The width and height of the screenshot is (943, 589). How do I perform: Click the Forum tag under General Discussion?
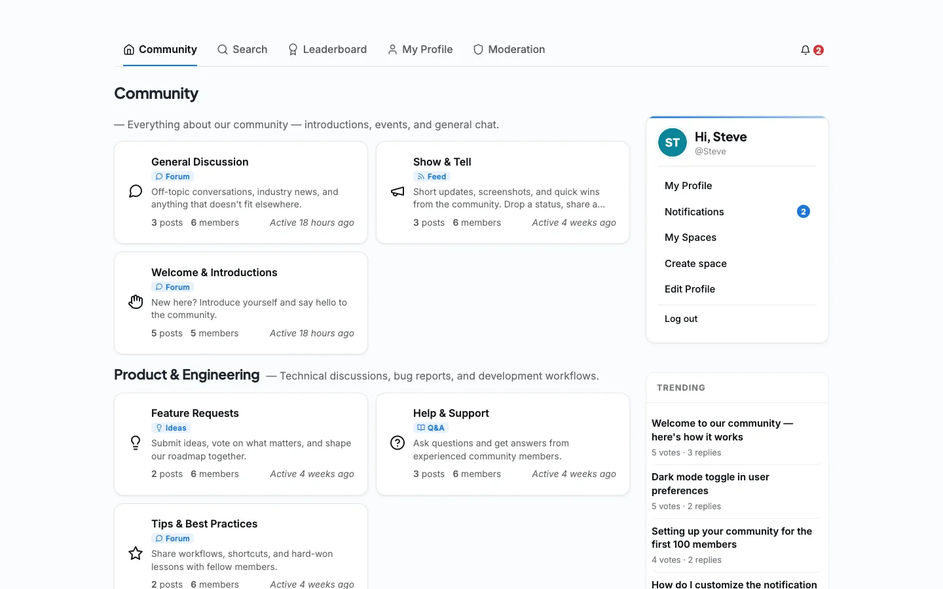[173, 177]
